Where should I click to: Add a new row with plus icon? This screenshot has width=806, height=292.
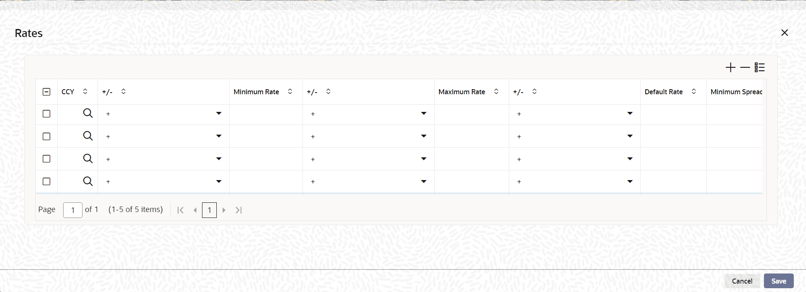coord(731,67)
